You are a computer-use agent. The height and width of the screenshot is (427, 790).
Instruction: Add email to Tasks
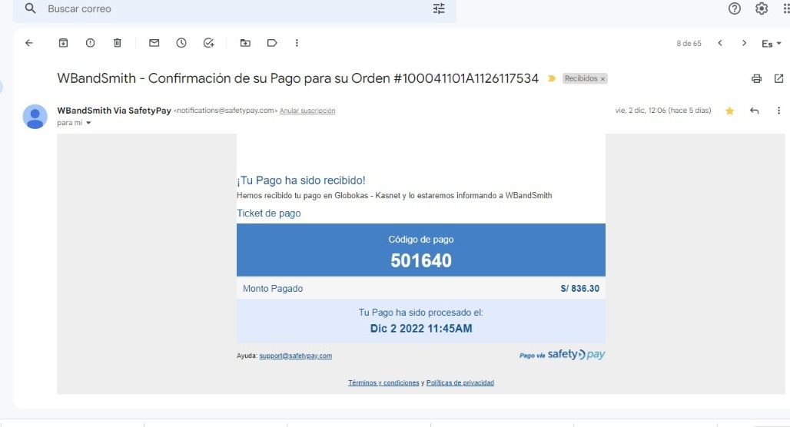208,43
